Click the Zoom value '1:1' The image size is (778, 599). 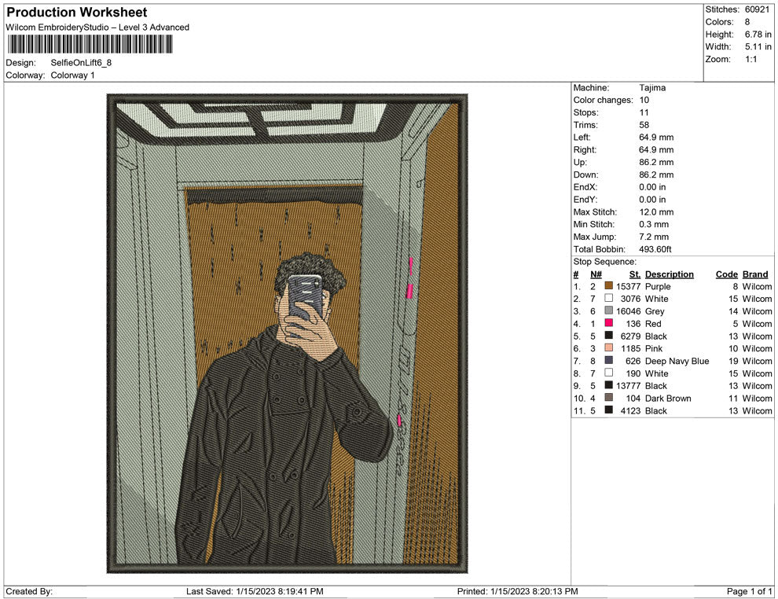[751, 59]
